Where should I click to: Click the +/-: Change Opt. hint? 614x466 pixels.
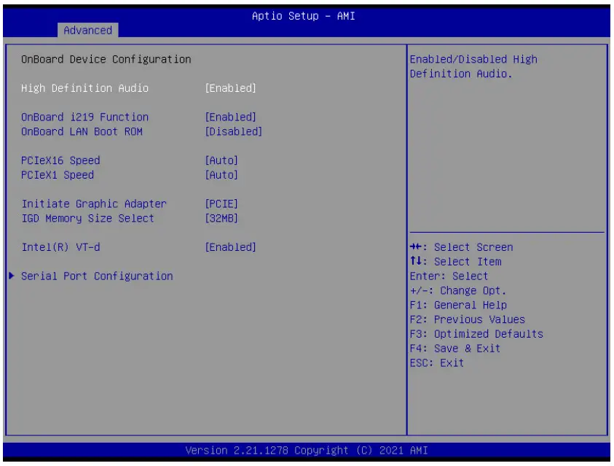[x=458, y=291]
